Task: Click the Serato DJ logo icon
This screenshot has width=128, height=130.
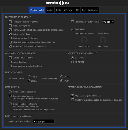Action: pos(61,3)
